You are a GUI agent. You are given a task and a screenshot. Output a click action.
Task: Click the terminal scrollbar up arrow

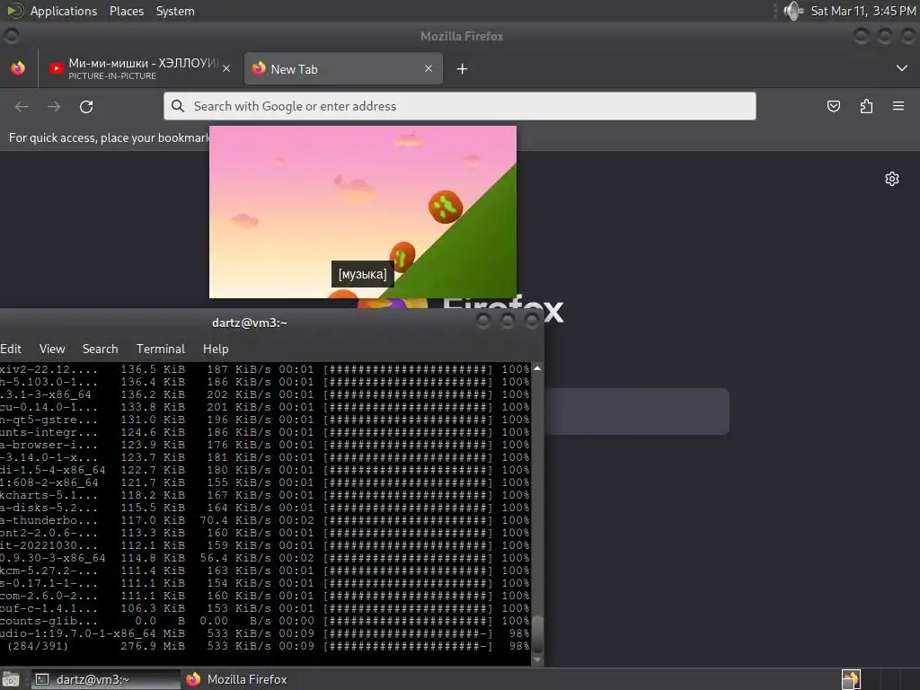(x=537, y=368)
